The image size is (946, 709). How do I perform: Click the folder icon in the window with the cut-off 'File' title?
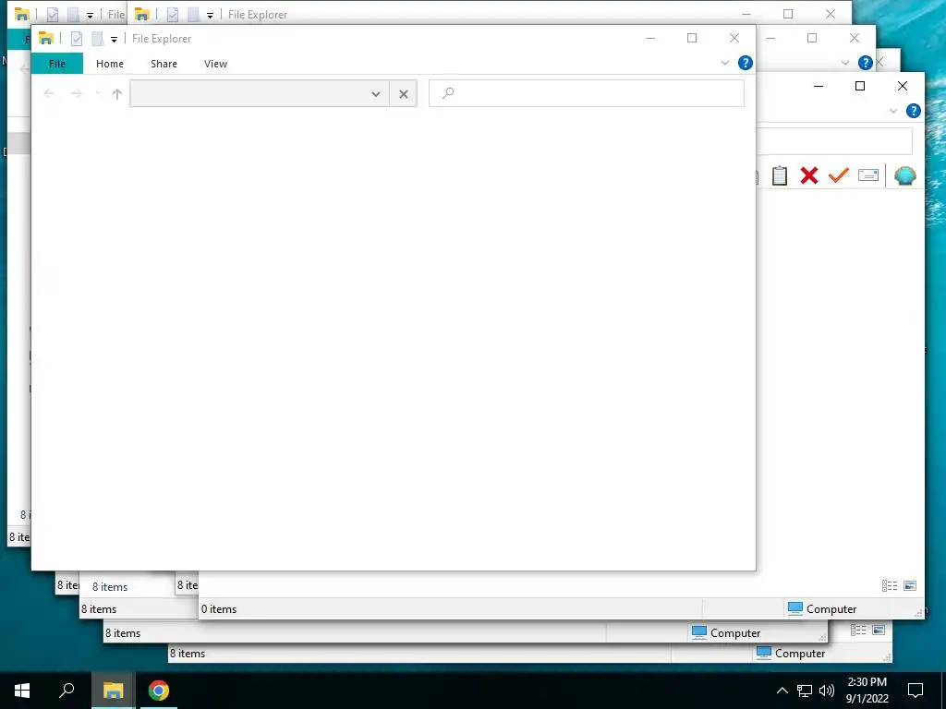[22, 15]
